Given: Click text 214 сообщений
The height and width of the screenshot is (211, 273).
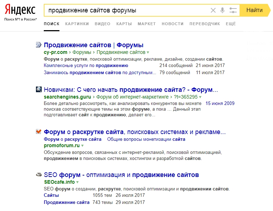Looking at the screenshot, I should pyautogui.click(x=176, y=66).
